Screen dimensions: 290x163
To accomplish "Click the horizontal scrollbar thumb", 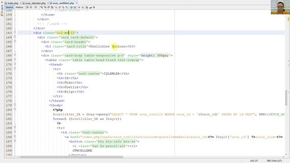I will (72, 157).
